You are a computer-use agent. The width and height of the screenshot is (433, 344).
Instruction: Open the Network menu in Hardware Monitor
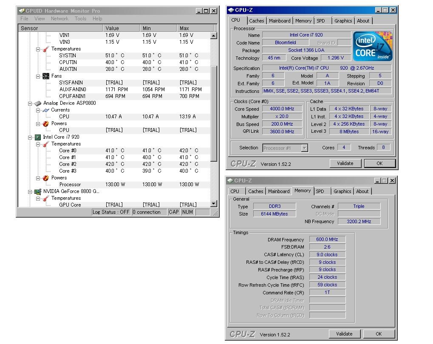point(59,19)
